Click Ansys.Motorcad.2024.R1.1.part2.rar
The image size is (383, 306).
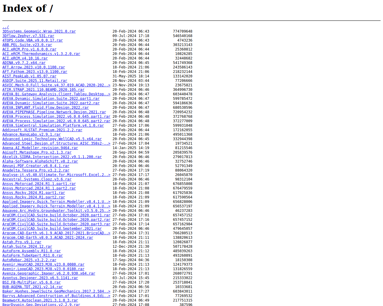click(x=39, y=188)
